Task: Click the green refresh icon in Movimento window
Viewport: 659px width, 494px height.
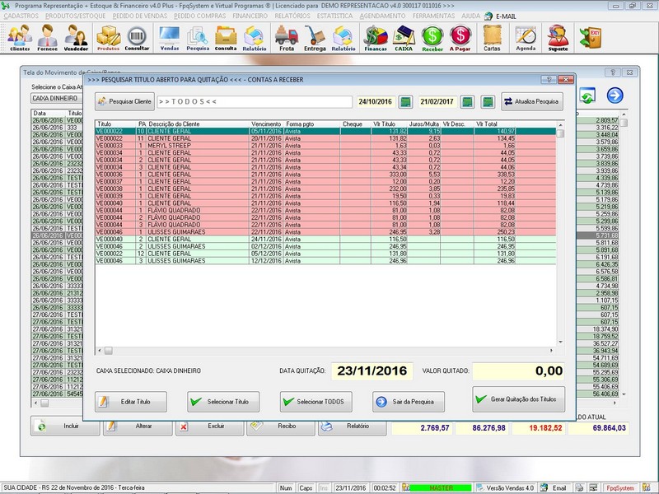Action: [x=587, y=96]
